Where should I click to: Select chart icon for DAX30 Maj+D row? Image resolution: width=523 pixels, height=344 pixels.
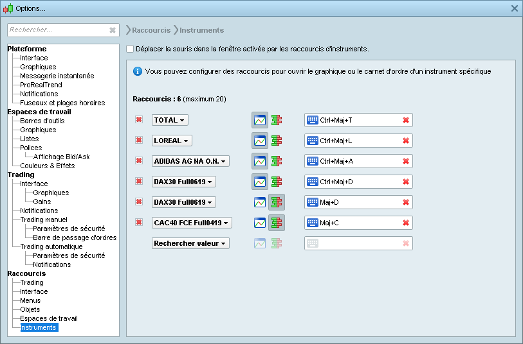click(x=260, y=202)
